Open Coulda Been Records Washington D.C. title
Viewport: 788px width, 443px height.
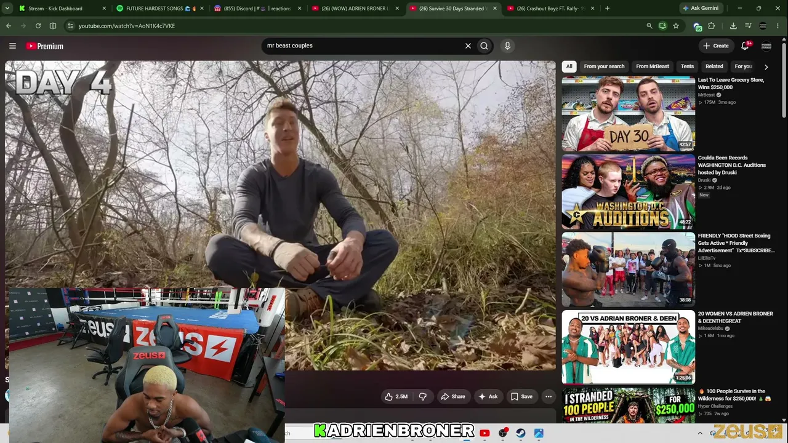pos(732,166)
